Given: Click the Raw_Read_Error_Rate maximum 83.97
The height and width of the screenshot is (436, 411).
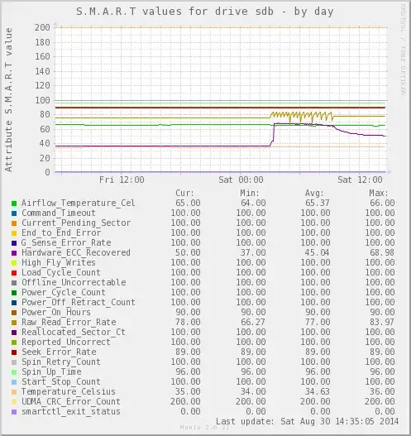Looking at the screenshot, I should (382, 323).
